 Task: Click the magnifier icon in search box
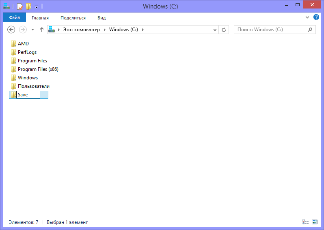310,30
